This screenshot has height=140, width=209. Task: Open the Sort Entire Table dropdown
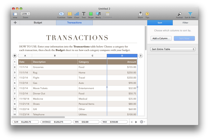[x=173, y=49]
